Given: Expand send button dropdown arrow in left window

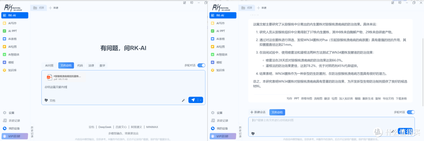Looking at the screenshot, I should 201,100.
